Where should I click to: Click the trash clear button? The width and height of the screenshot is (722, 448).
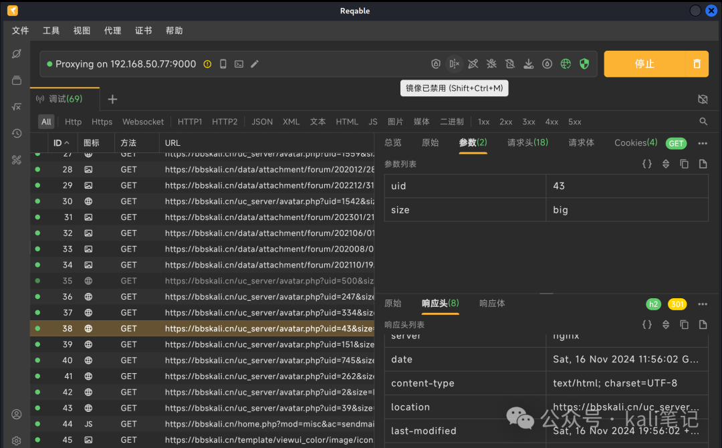697,64
